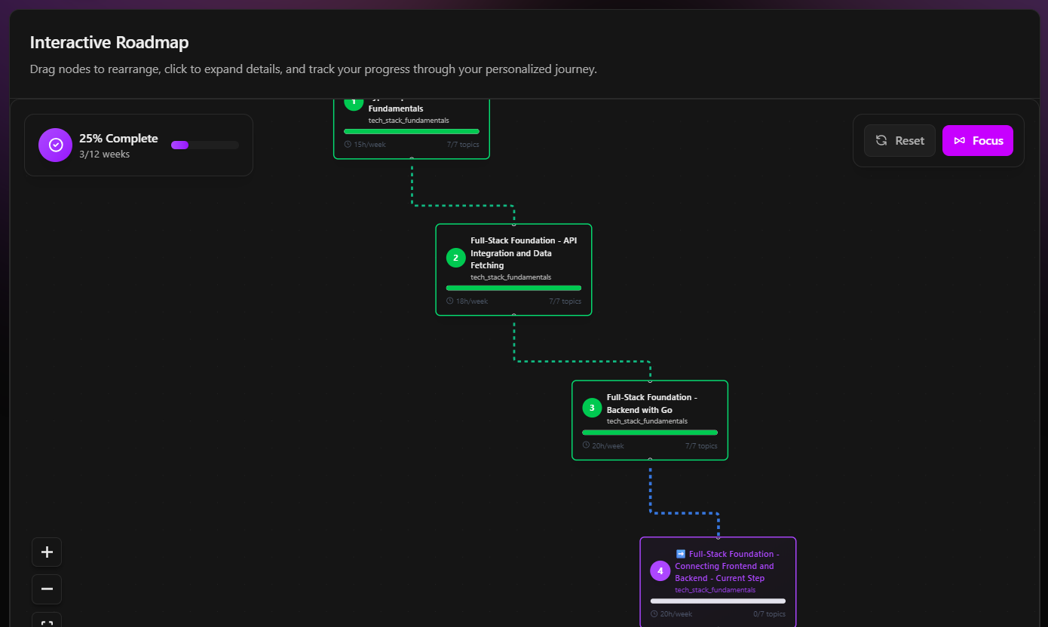Select node number 2 circle badge

(x=455, y=258)
